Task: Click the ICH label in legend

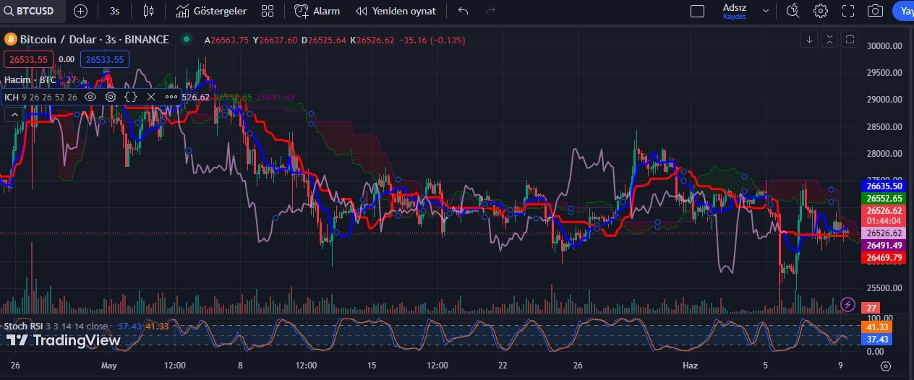Action: [x=12, y=97]
